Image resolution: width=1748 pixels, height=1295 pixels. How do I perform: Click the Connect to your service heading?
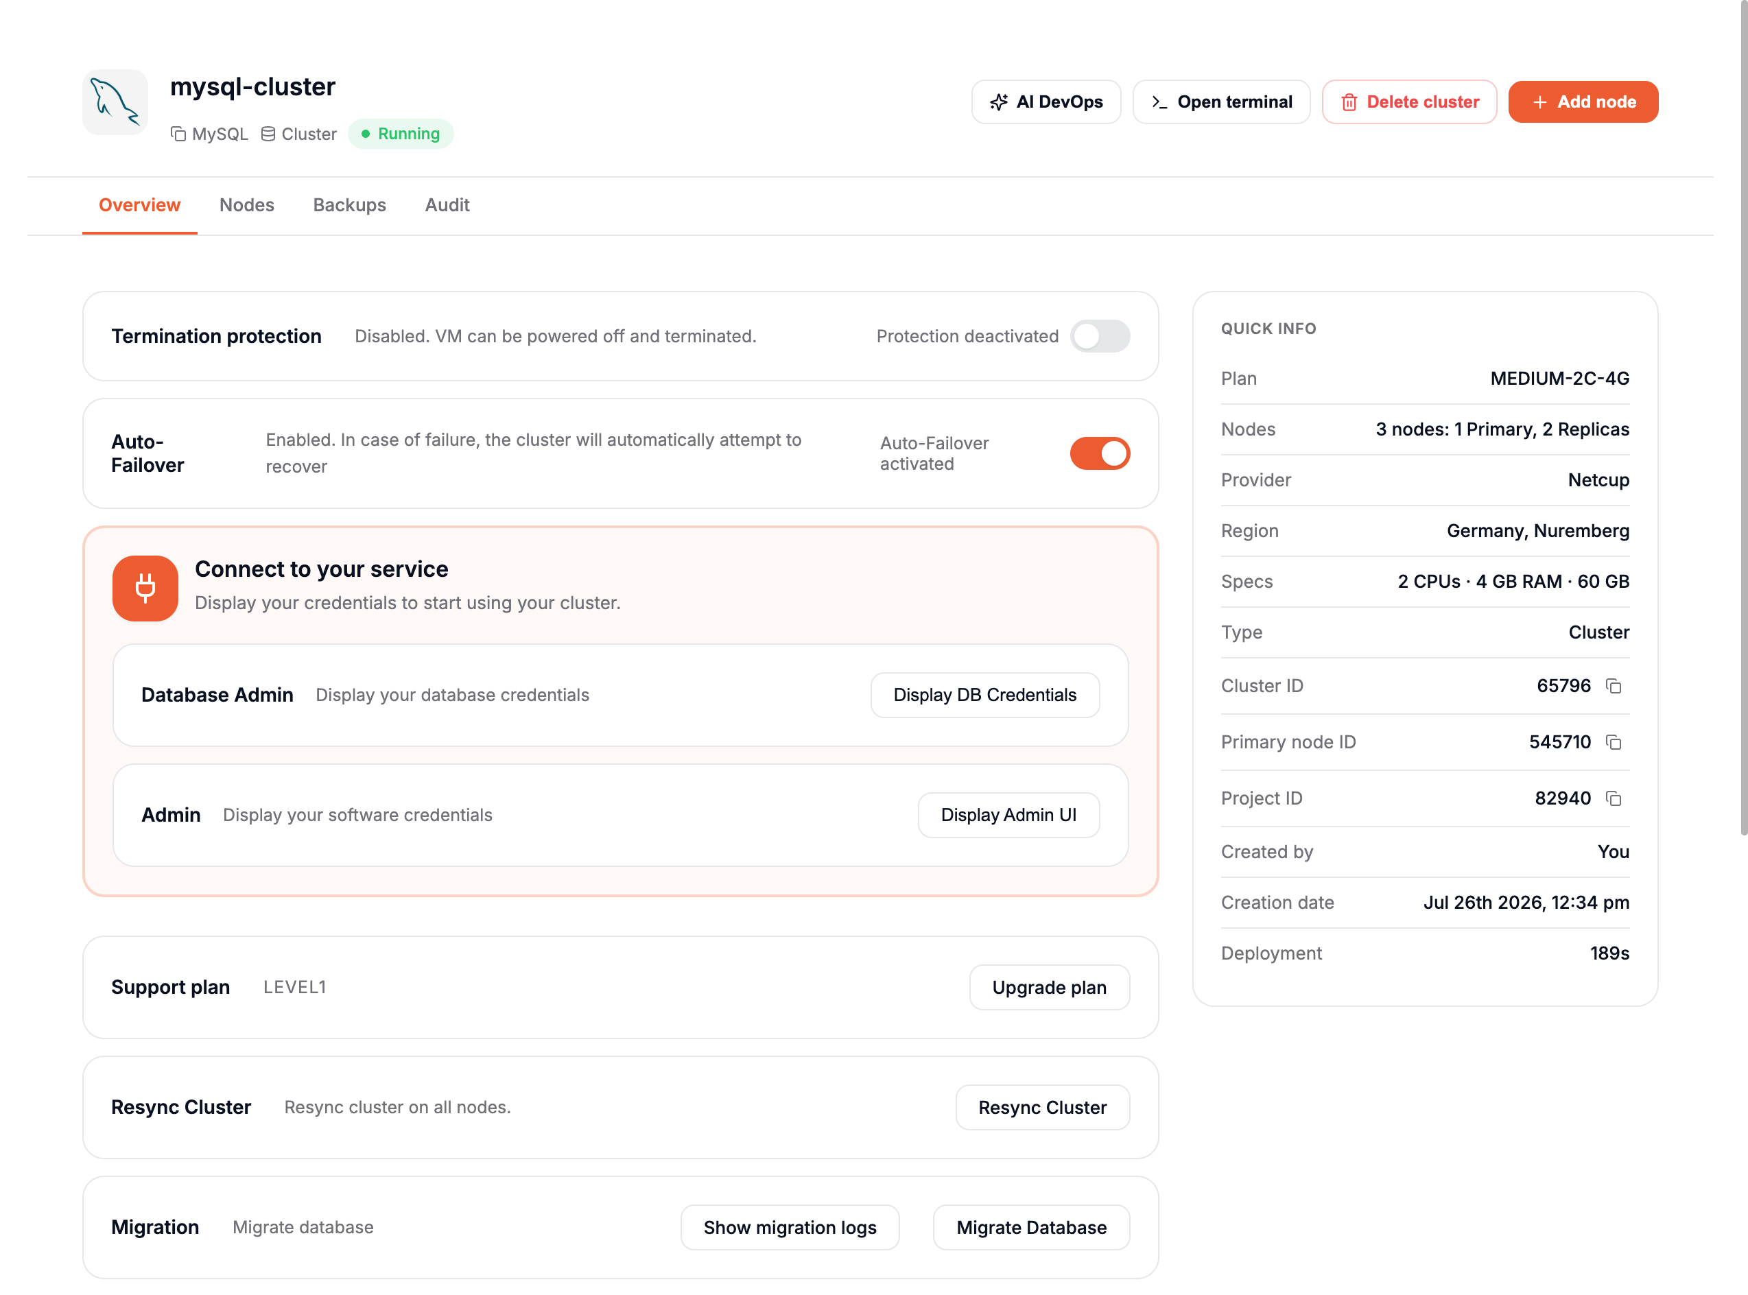coord(321,570)
